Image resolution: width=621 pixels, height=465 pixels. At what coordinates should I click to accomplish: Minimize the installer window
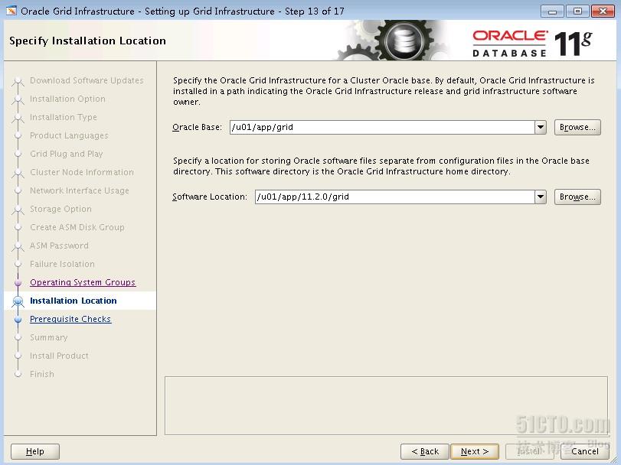552,11
